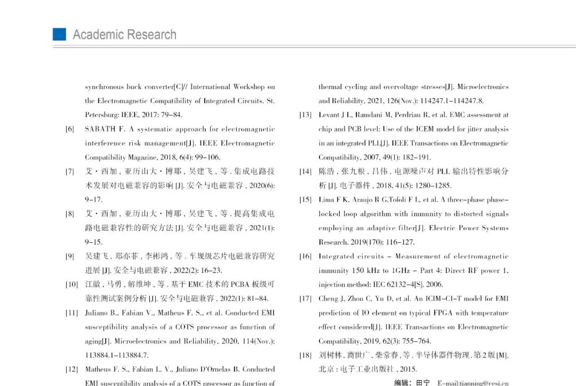Click reference marker [8]
The width and height of the screenshot is (576, 386).
point(70,214)
